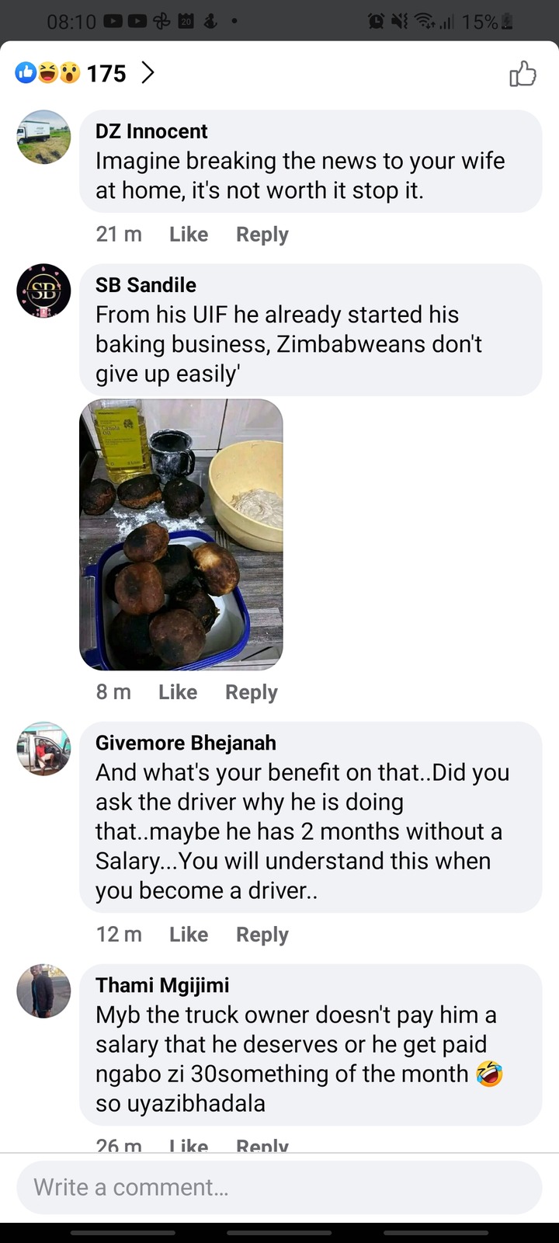Screen dimensions: 559x1243
Task: Open SB Sandile's SB logo avatar
Action: click(43, 291)
